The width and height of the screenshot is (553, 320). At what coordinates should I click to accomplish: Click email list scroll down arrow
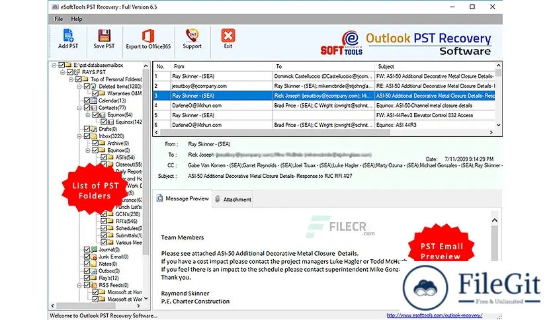pos(498,125)
